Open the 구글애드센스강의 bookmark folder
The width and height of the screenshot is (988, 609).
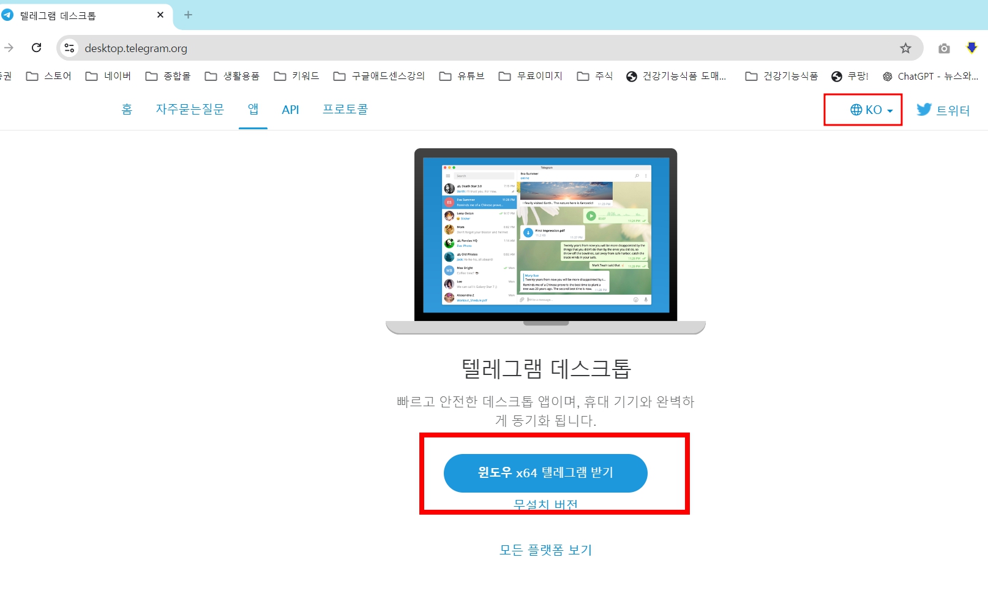coord(379,76)
